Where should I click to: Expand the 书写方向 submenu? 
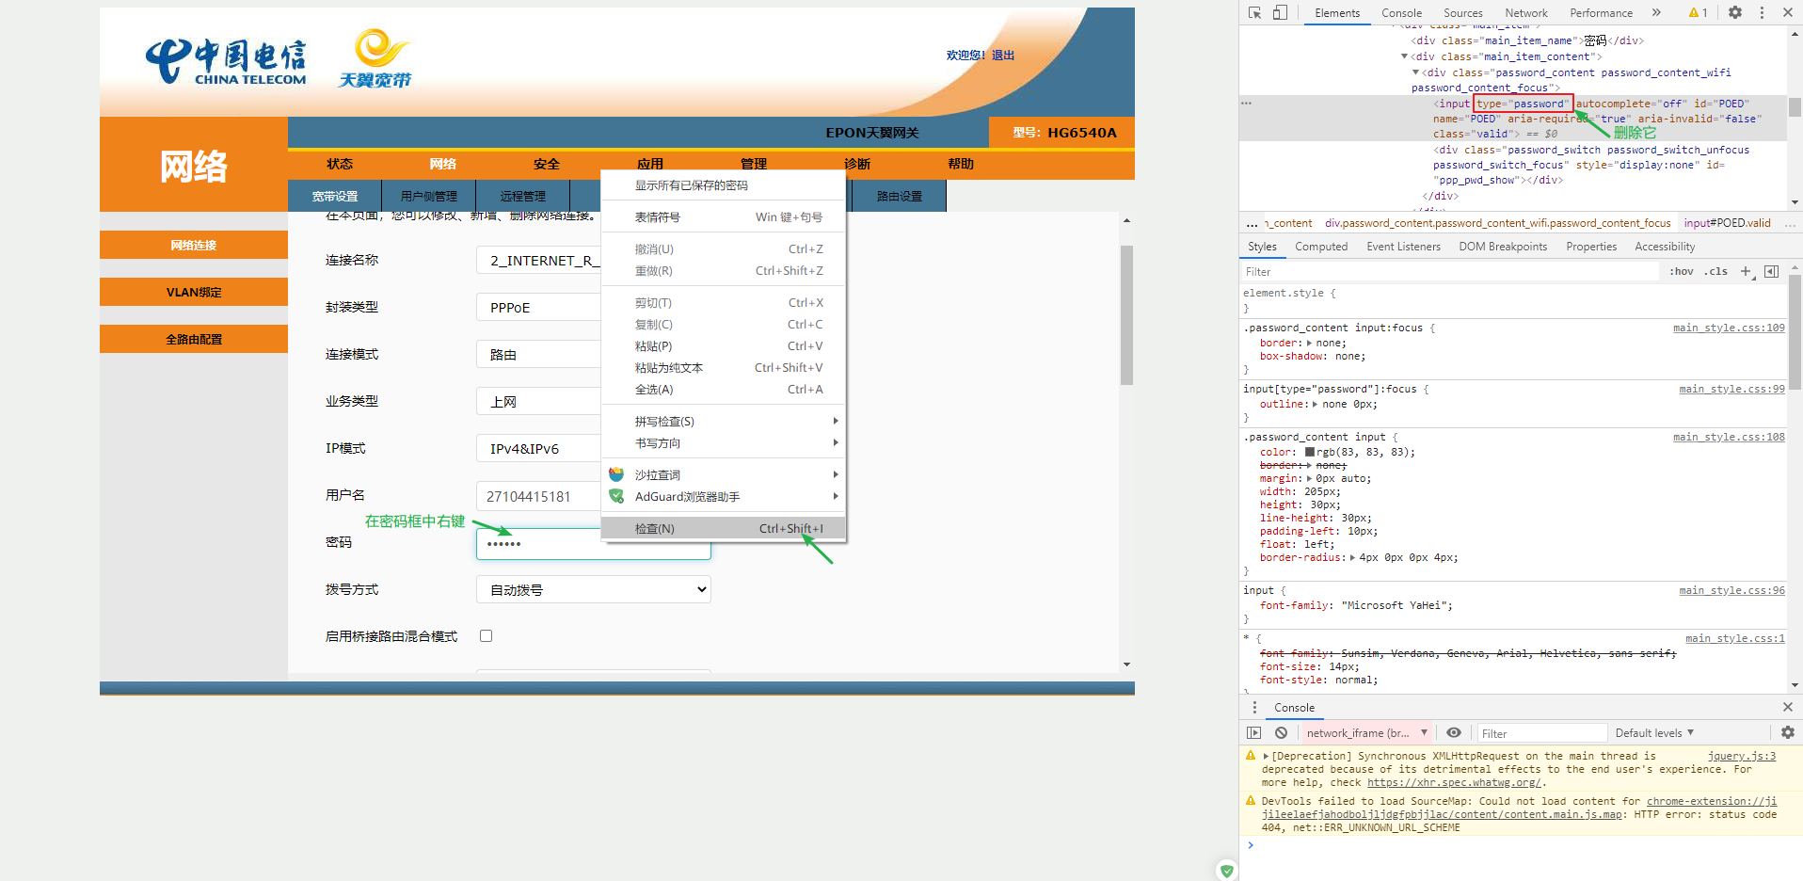tap(724, 442)
